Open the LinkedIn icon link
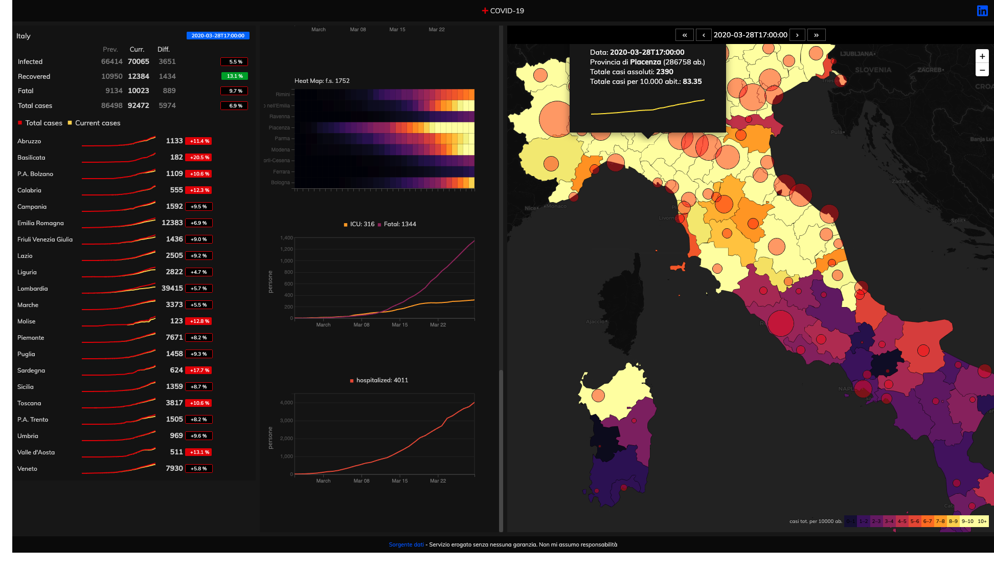 pyautogui.click(x=982, y=11)
